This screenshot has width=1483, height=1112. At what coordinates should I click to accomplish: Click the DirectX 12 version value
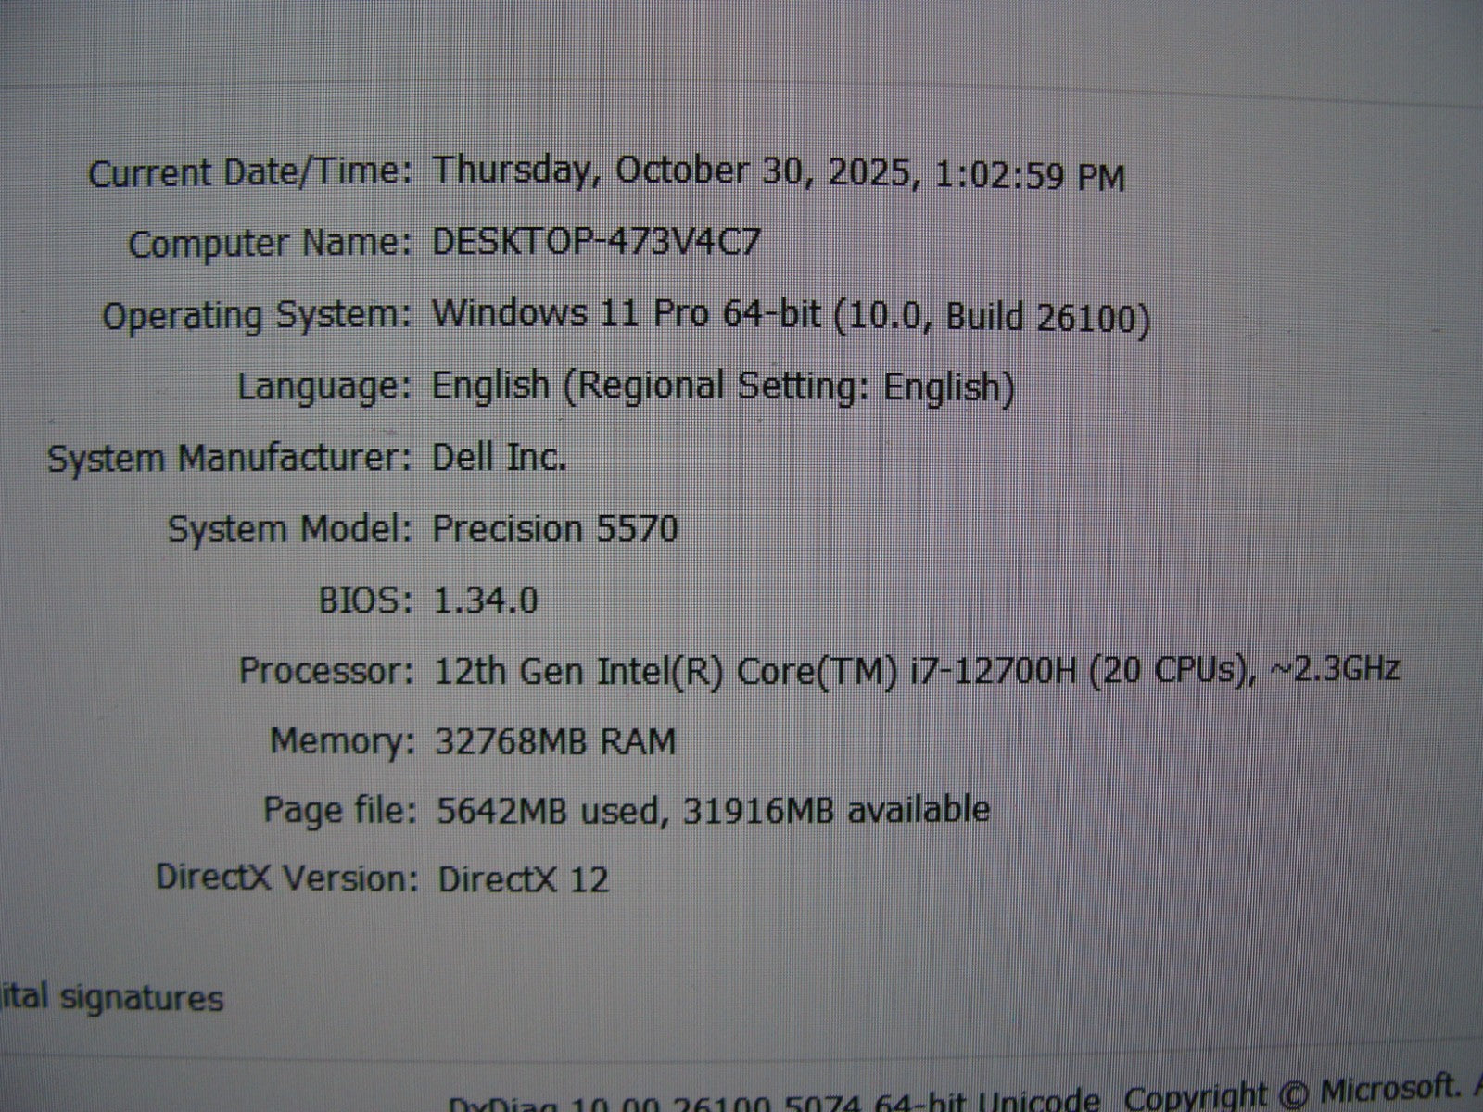coord(523,878)
